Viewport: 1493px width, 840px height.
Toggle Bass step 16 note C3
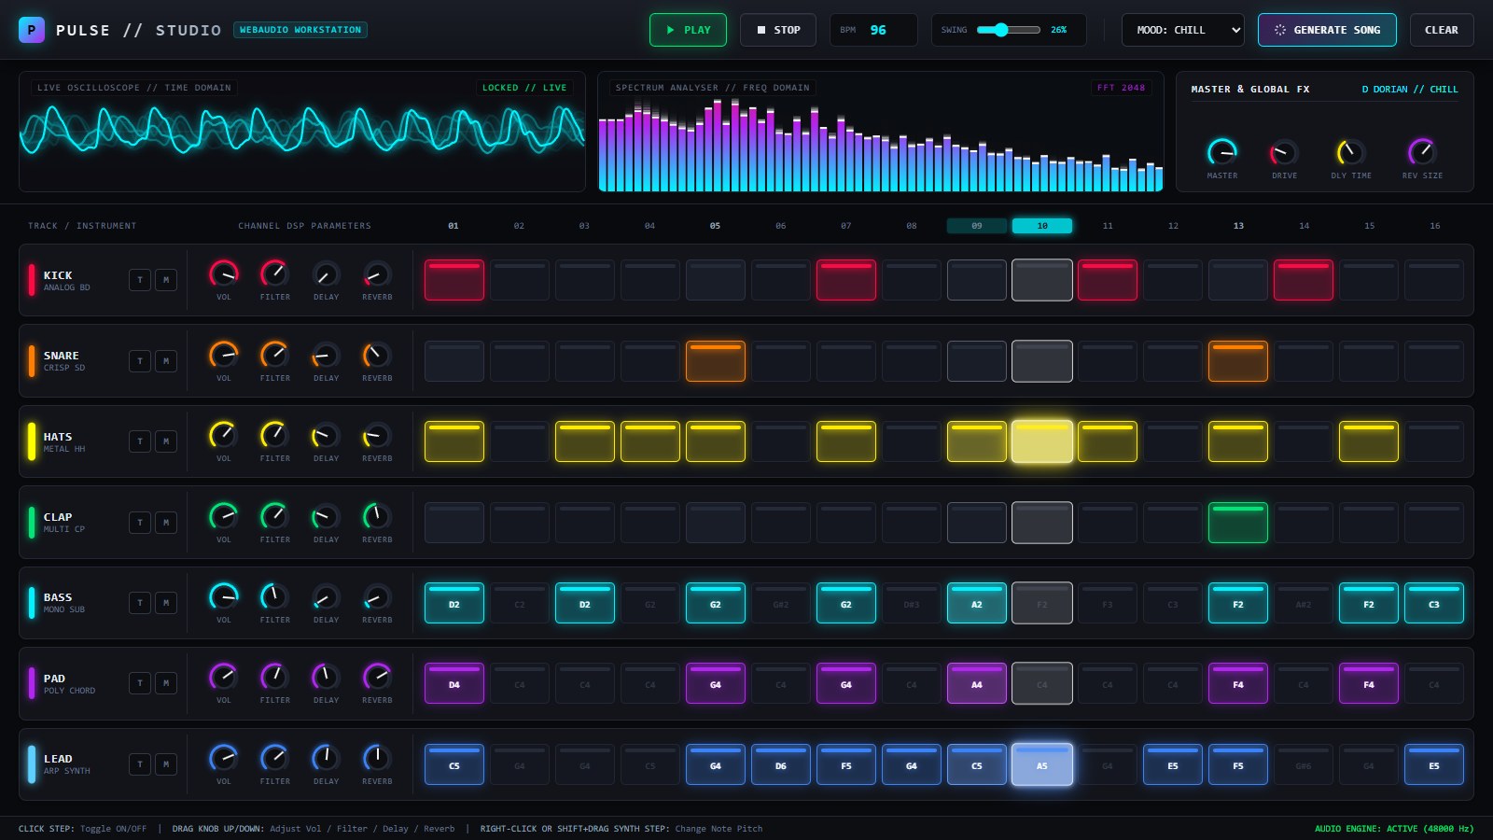1434,603
